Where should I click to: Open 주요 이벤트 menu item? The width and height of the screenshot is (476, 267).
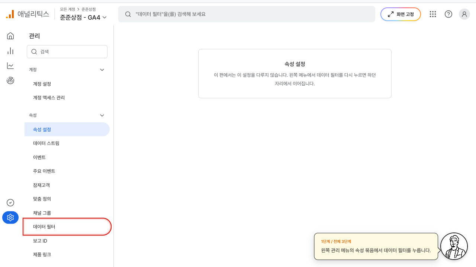(x=67, y=171)
